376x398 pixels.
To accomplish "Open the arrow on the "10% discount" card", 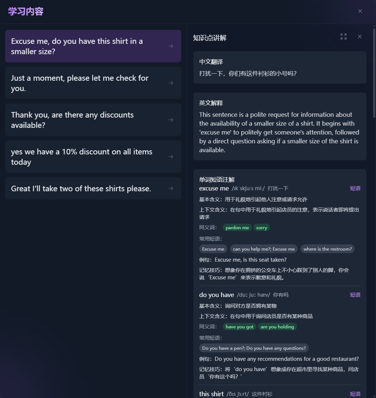I will [x=171, y=156].
